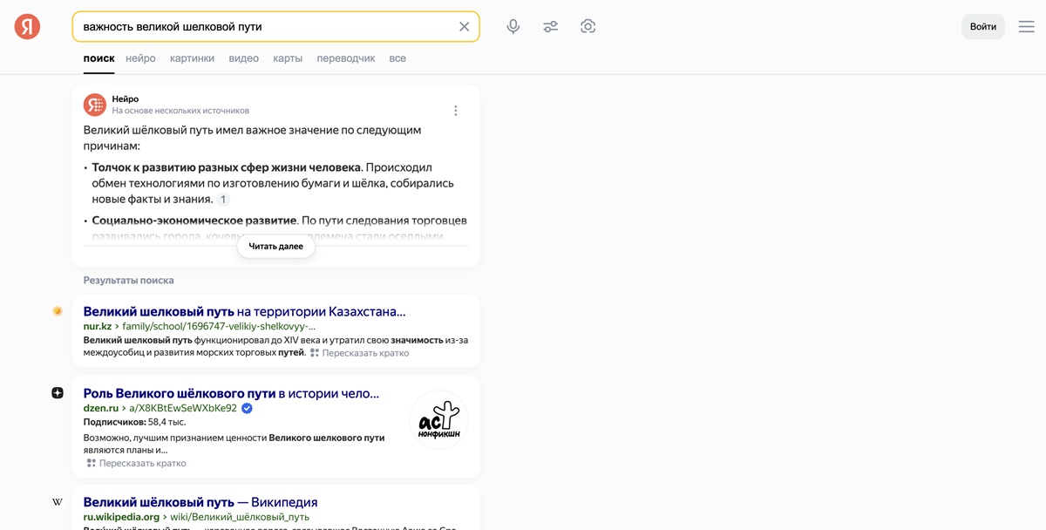Click the На основе нескольких источников text
Screen dimensions: 1046x530
(180, 111)
